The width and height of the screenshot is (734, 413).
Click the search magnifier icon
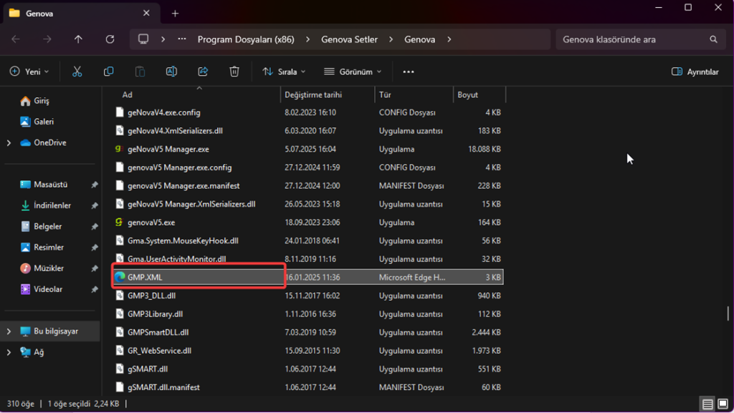click(713, 39)
